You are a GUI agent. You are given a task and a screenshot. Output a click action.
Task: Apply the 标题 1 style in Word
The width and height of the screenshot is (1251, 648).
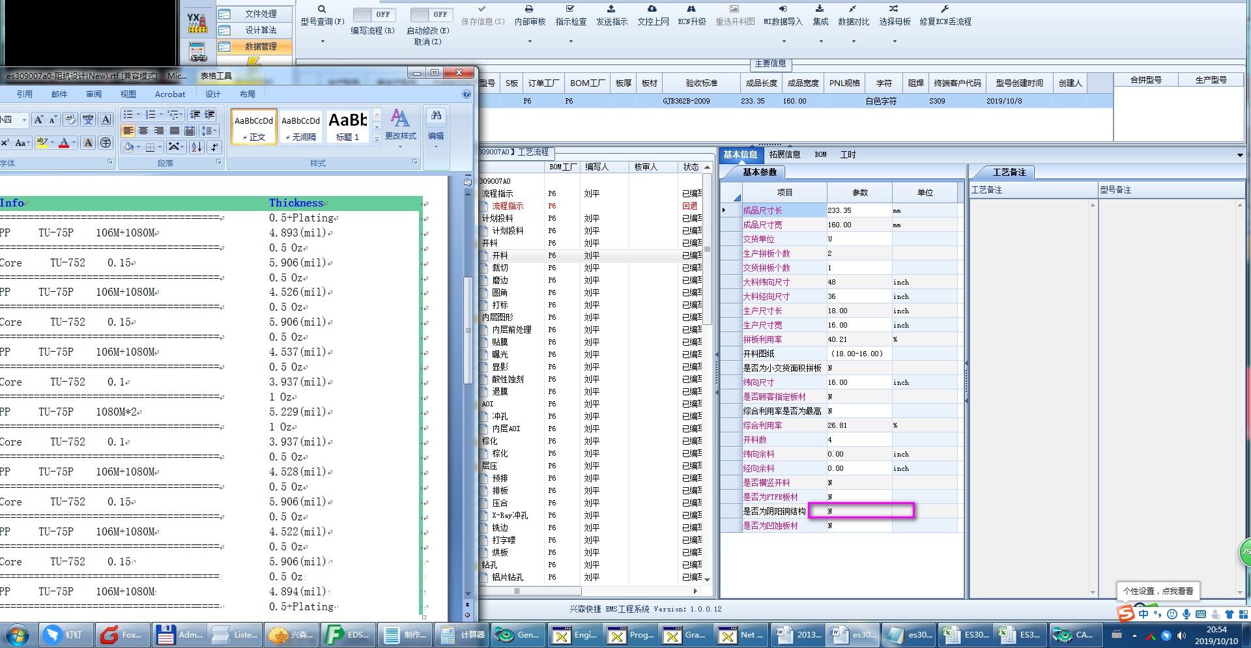pyautogui.click(x=347, y=127)
